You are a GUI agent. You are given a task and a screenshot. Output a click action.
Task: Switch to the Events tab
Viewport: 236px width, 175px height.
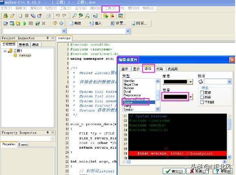23,145
